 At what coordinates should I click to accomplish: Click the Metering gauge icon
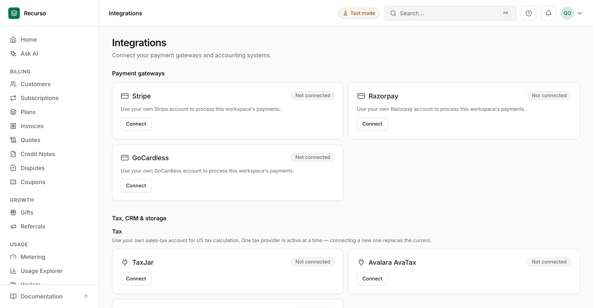tap(13, 257)
